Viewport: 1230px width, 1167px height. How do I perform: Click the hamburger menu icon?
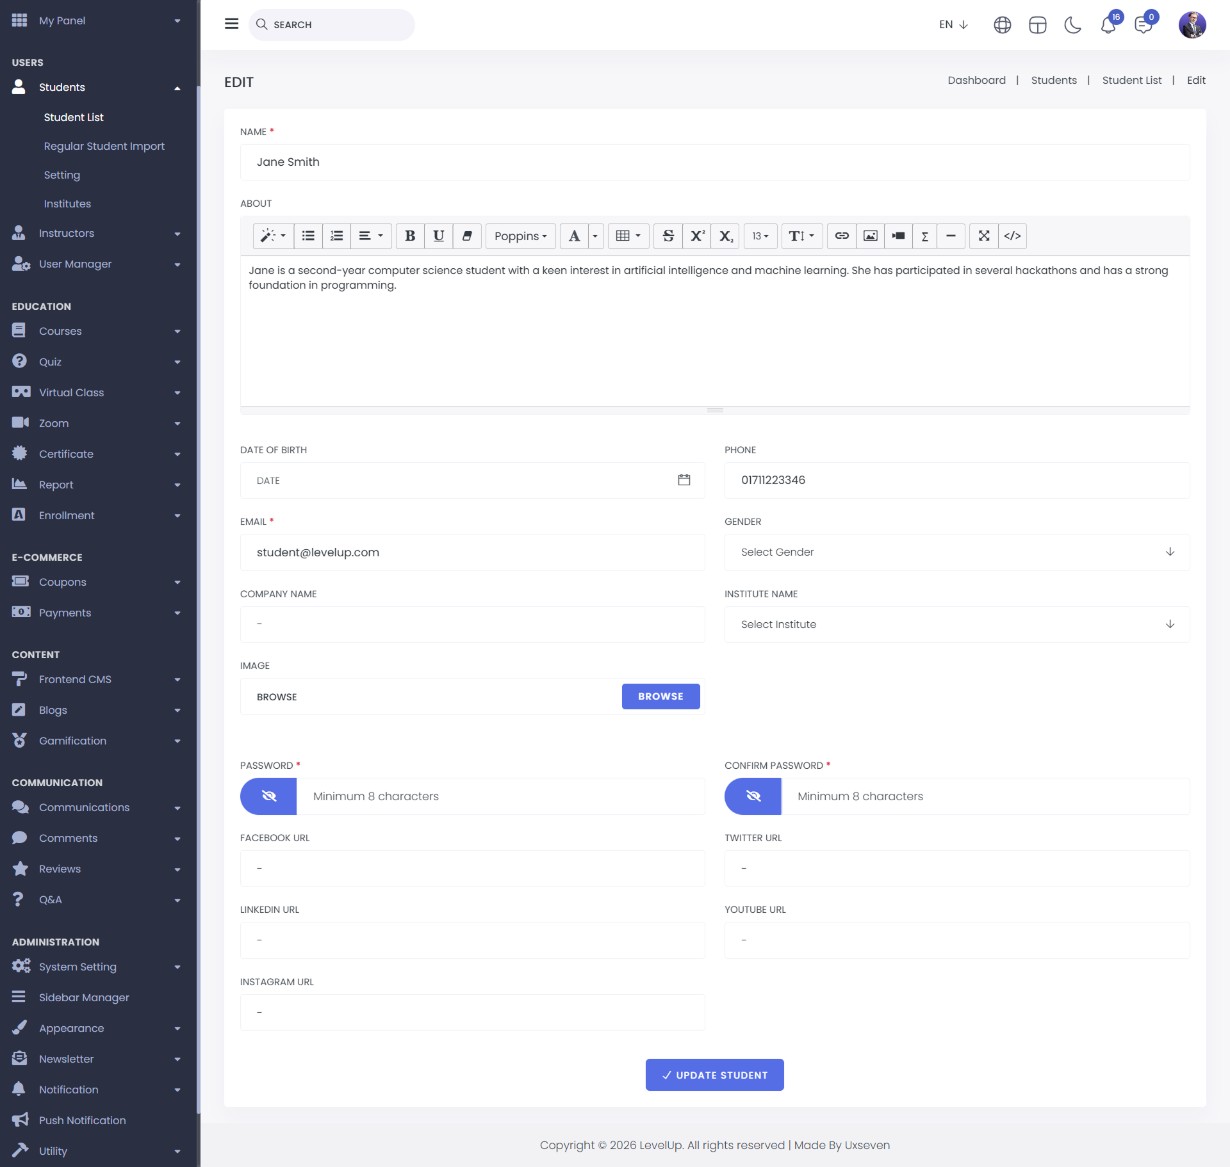pyautogui.click(x=232, y=24)
